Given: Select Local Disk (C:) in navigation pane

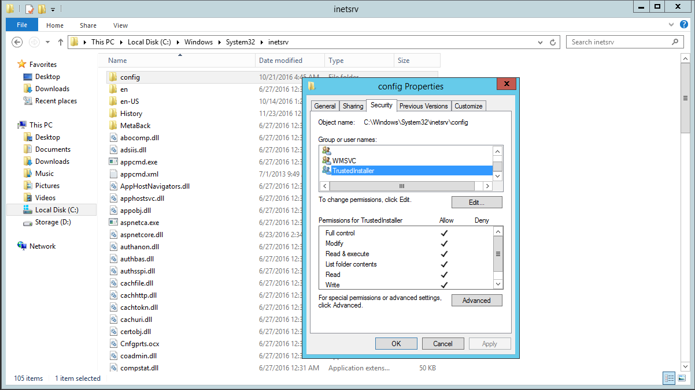Looking at the screenshot, I should [x=51, y=210].
